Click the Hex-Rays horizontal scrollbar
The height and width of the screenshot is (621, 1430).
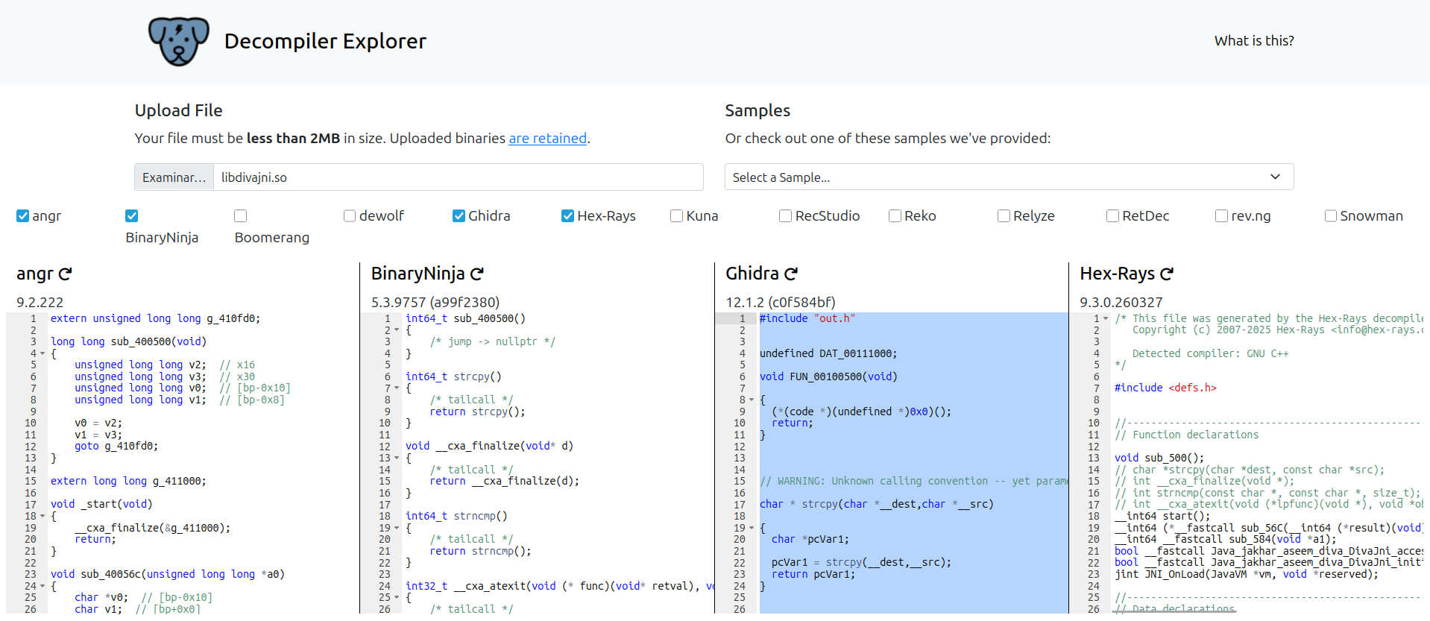click(x=1174, y=611)
